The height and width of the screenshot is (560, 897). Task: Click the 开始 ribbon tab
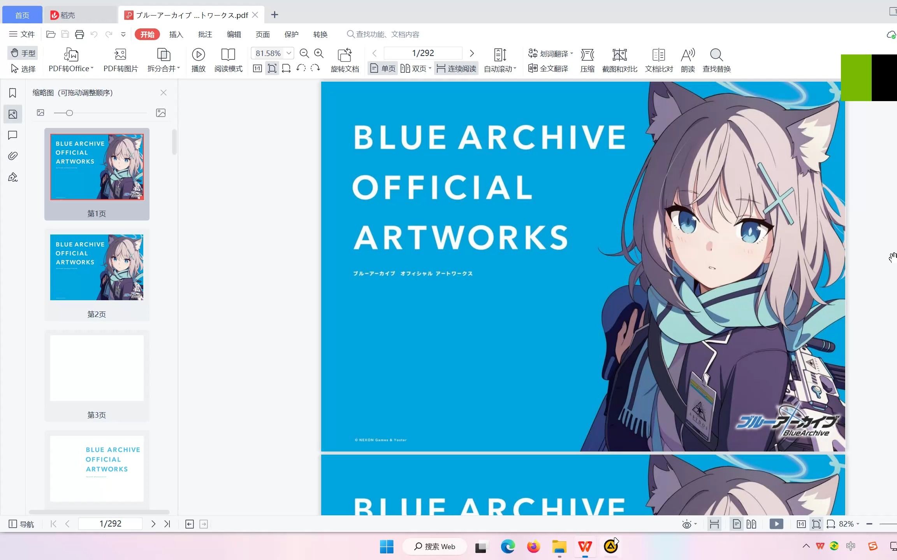click(147, 34)
